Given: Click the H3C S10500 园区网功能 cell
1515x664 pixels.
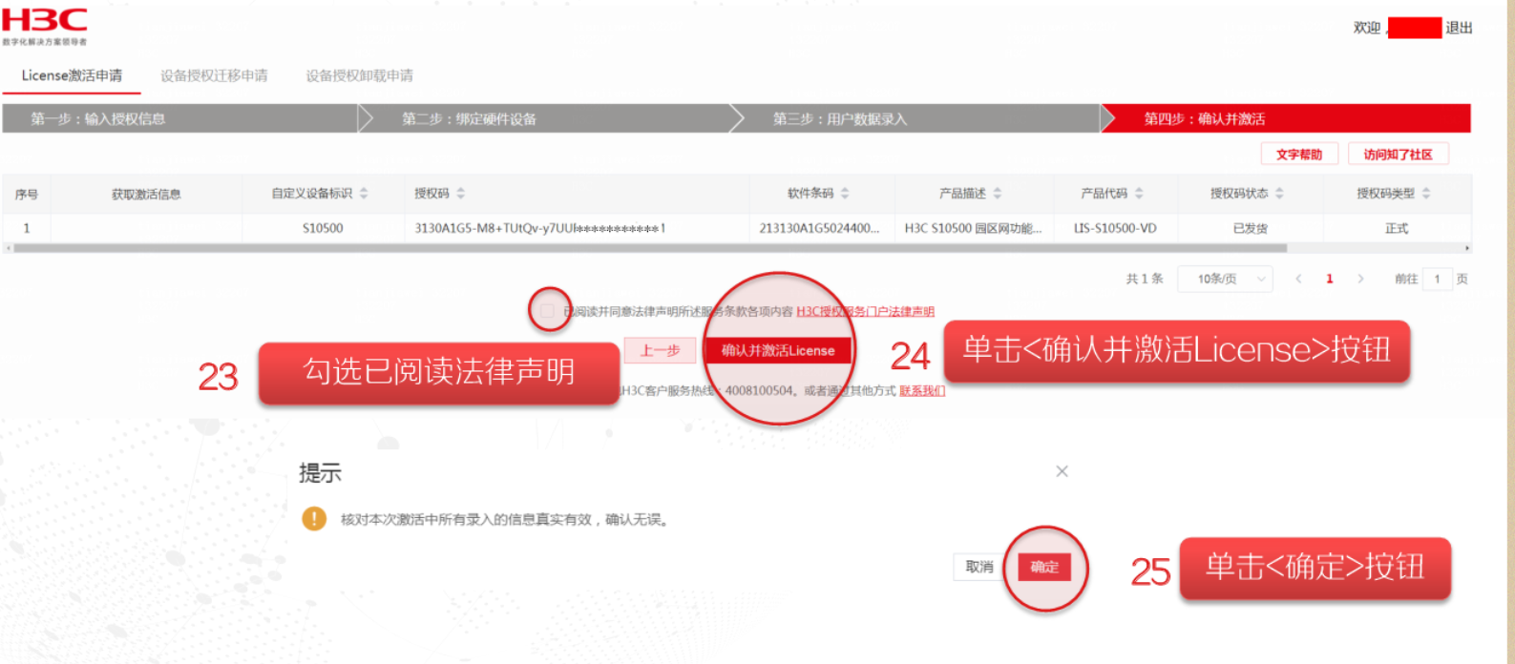Looking at the screenshot, I should coord(973,228).
